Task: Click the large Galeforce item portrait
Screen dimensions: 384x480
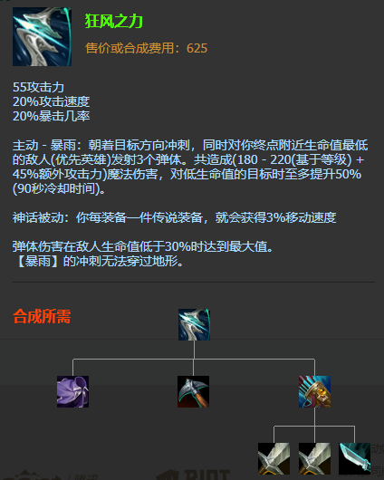Action: coord(42,37)
